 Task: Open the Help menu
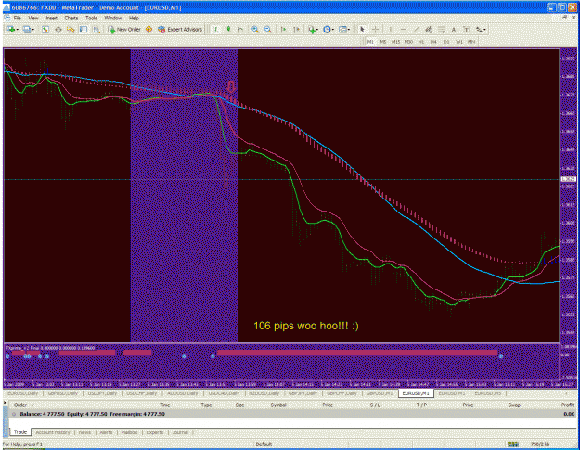134,18
